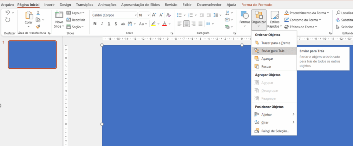Click the Copy icon
353x146 pixels.
tap(38, 20)
